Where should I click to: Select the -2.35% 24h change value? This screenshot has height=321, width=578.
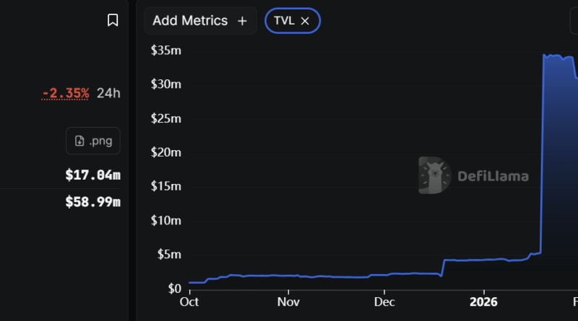tap(65, 93)
